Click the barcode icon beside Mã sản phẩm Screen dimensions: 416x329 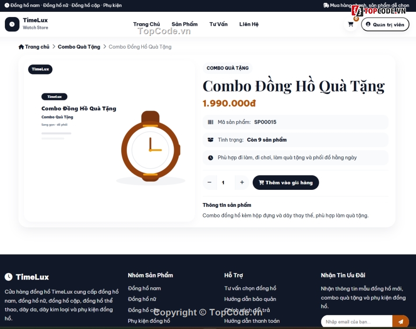pos(210,122)
